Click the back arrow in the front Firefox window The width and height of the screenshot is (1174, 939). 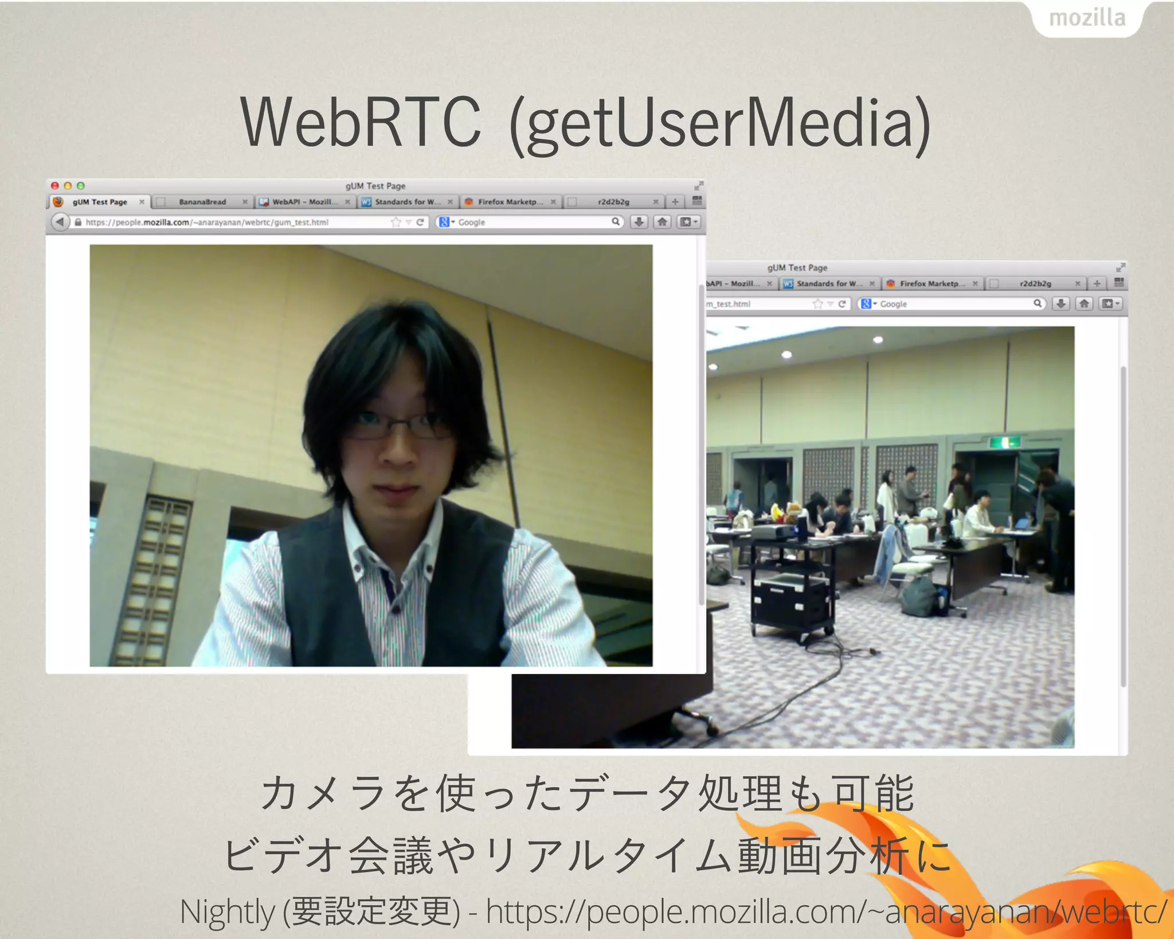pyautogui.click(x=60, y=222)
